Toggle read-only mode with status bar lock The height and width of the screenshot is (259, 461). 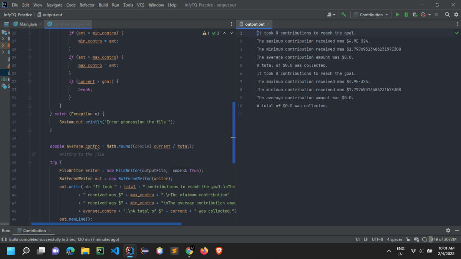(408, 239)
